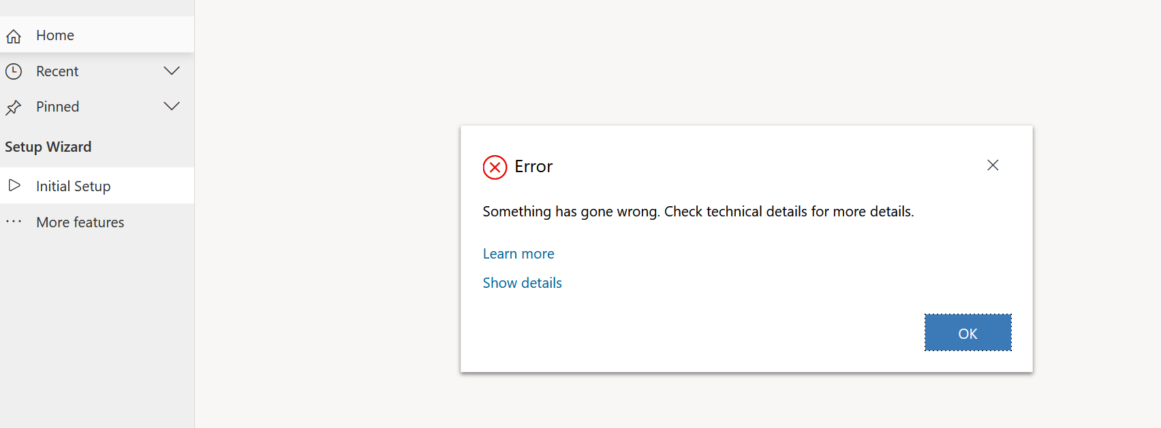
Task: Select Recent in the navigation menu
Action: [57, 71]
